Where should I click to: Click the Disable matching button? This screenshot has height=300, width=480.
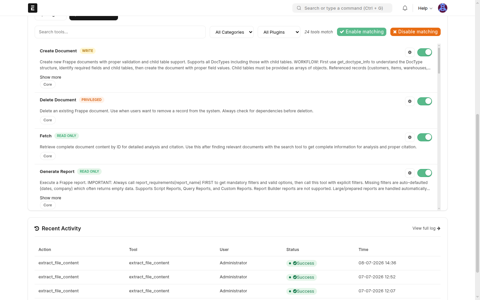415,32
